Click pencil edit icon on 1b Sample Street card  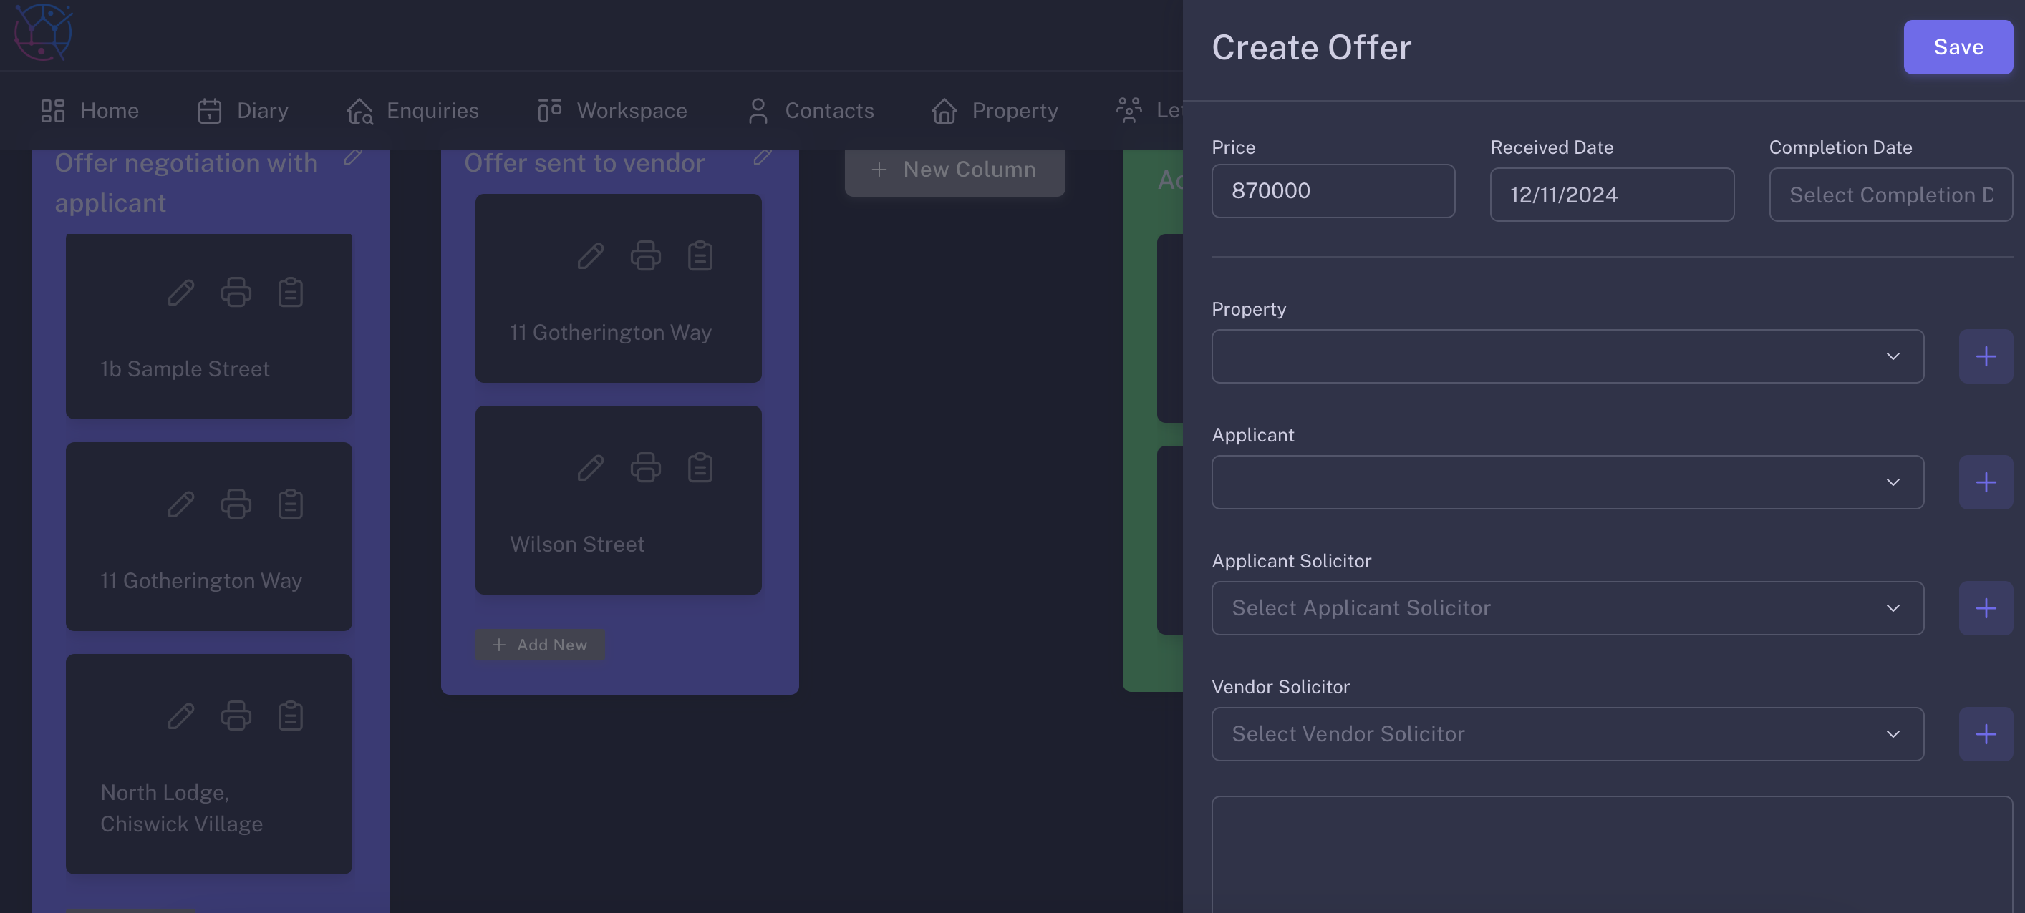point(180,292)
